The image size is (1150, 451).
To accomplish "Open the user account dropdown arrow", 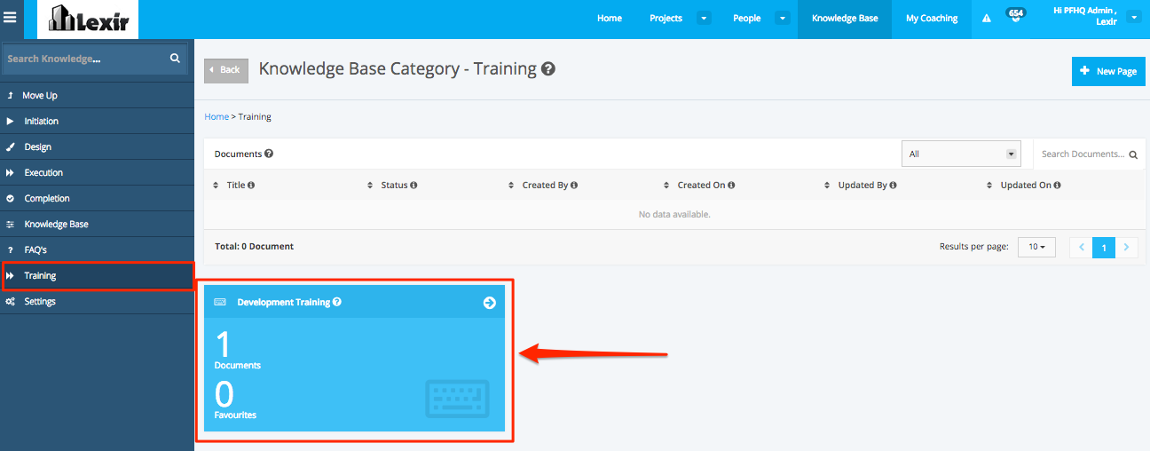I will click(x=1133, y=17).
